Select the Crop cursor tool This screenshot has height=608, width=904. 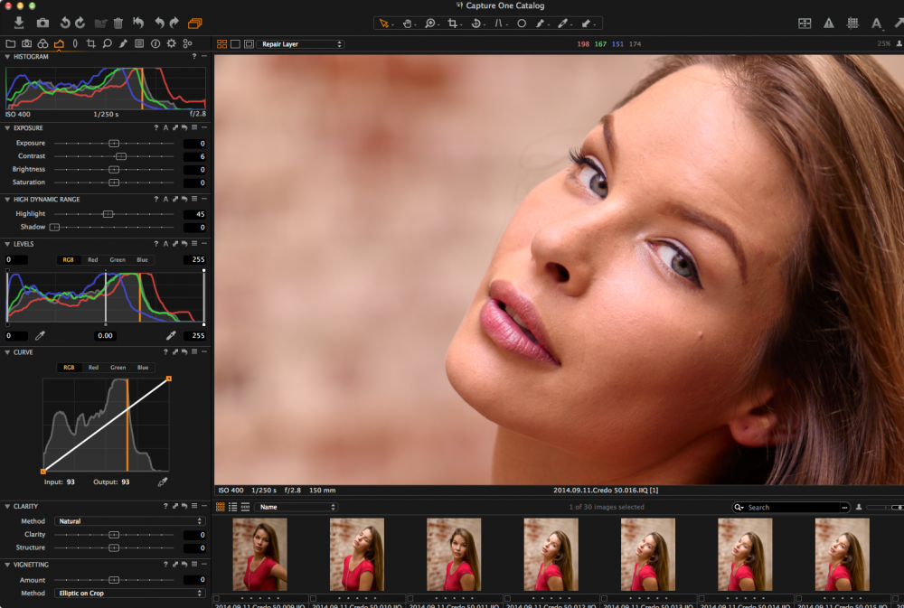pos(453,23)
